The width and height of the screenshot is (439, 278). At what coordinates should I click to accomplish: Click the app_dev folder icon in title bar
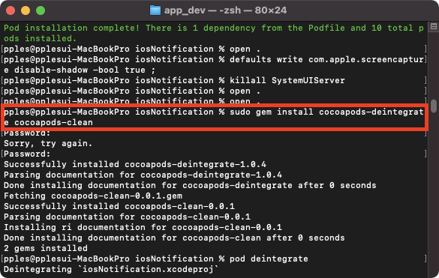155,10
